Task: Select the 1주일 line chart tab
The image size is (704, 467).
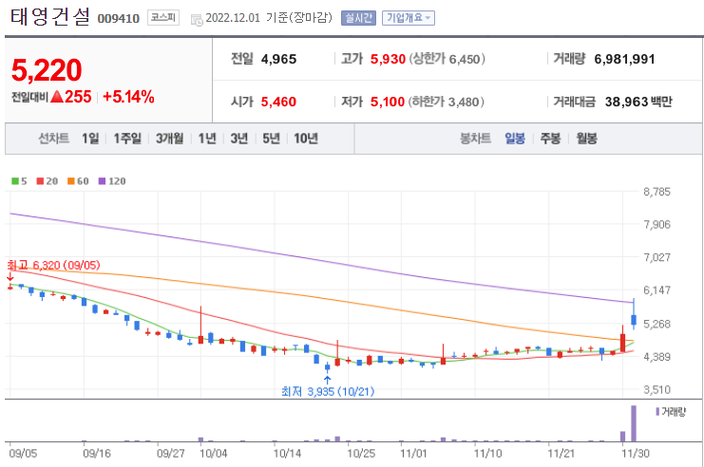Action: point(127,139)
